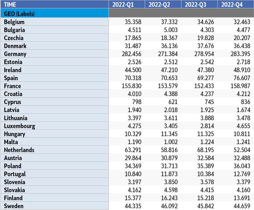Select the Cyprus row label
Screen dimensions: 254x210
point(13,102)
